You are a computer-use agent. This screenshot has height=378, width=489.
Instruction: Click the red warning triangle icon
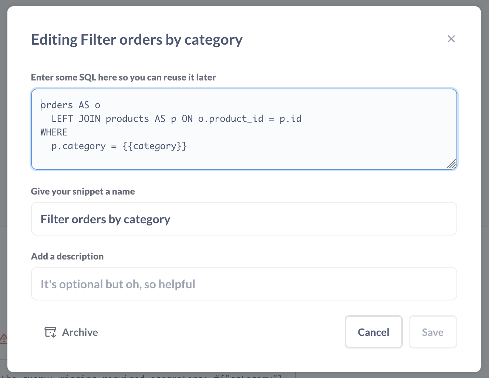(x=4, y=338)
